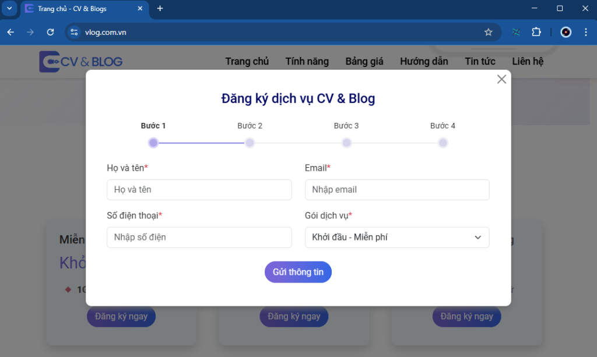Click the bookmark star in the address bar
Image resolution: width=597 pixels, height=357 pixels.
(489, 32)
